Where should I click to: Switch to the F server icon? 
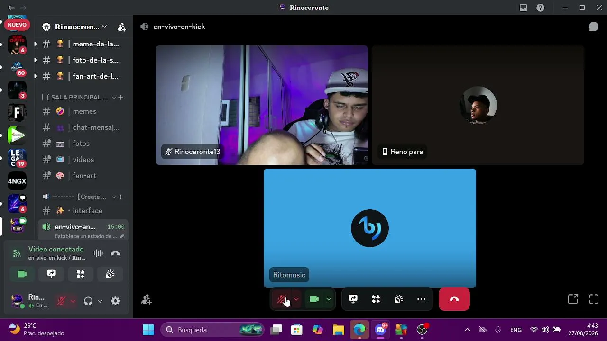tap(17, 113)
